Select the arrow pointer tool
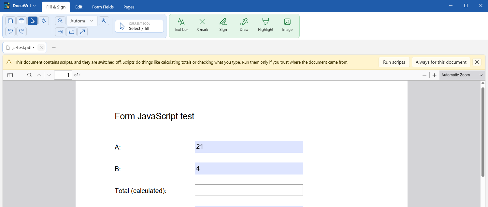The width and height of the screenshot is (488, 207). click(x=33, y=21)
